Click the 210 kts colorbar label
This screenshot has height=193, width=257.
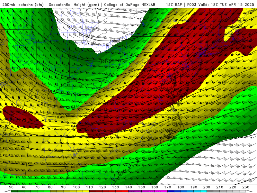pyautogui.click(x=220, y=187)
